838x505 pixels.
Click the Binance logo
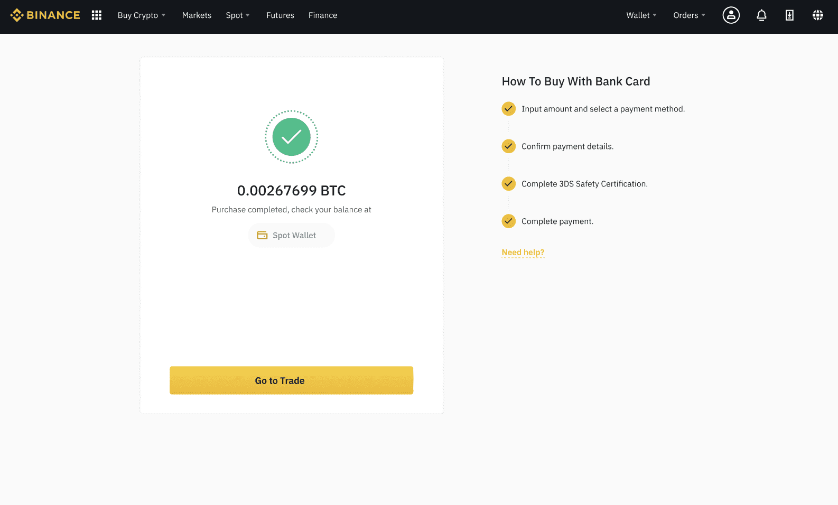(x=45, y=15)
